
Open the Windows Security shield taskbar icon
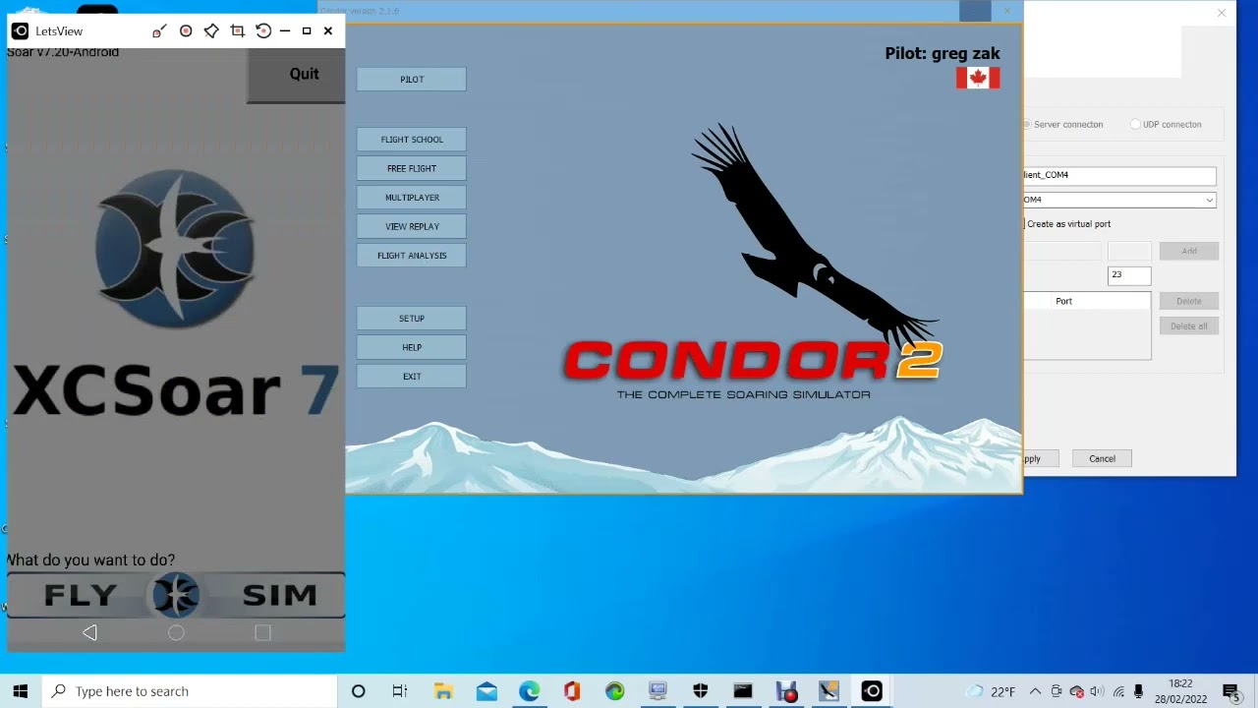pyautogui.click(x=700, y=691)
